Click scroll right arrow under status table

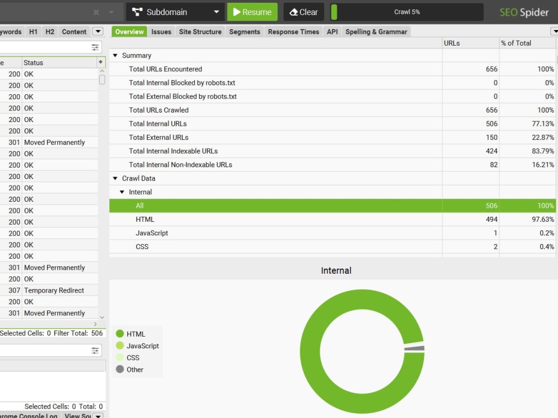(x=95, y=324)
